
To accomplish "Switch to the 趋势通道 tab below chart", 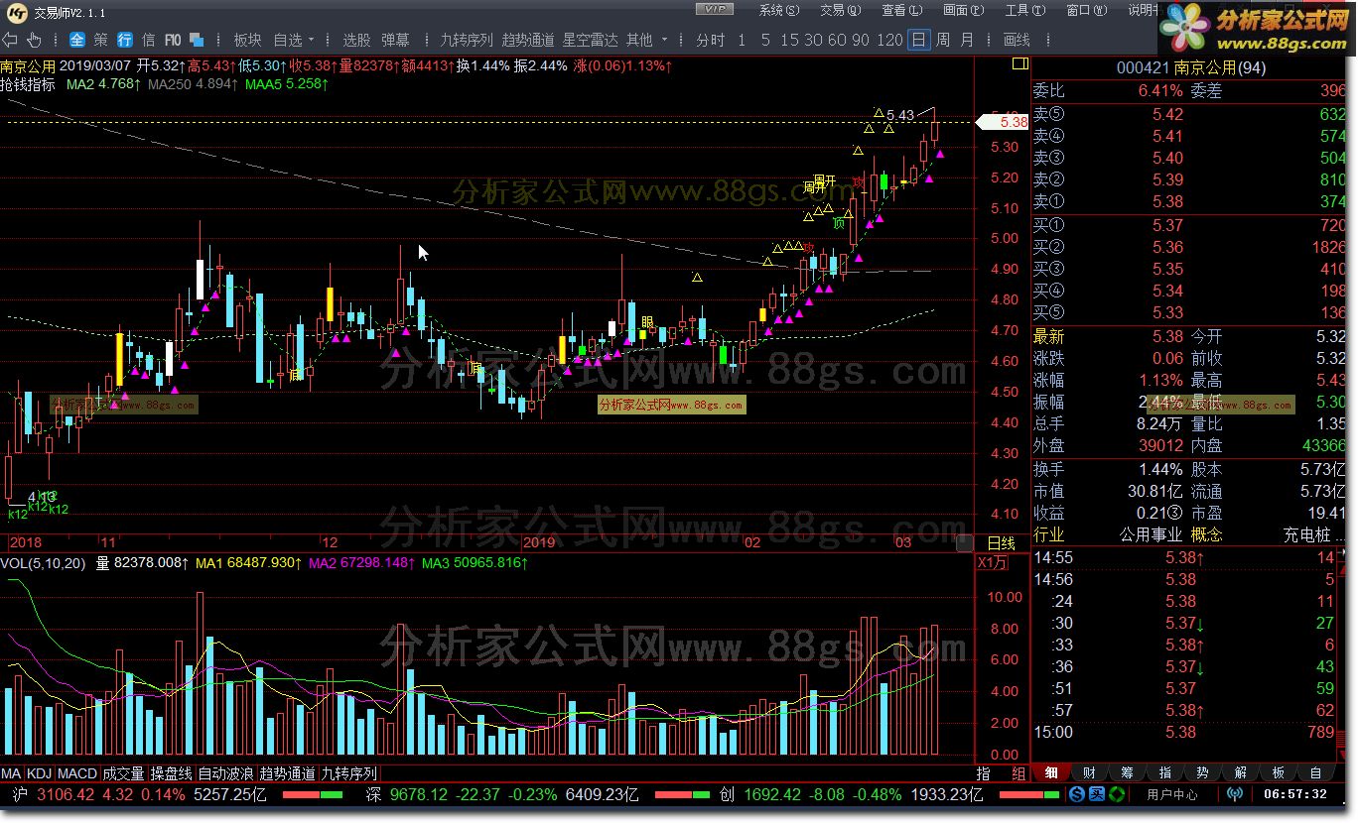I will (x=288, y=773).
